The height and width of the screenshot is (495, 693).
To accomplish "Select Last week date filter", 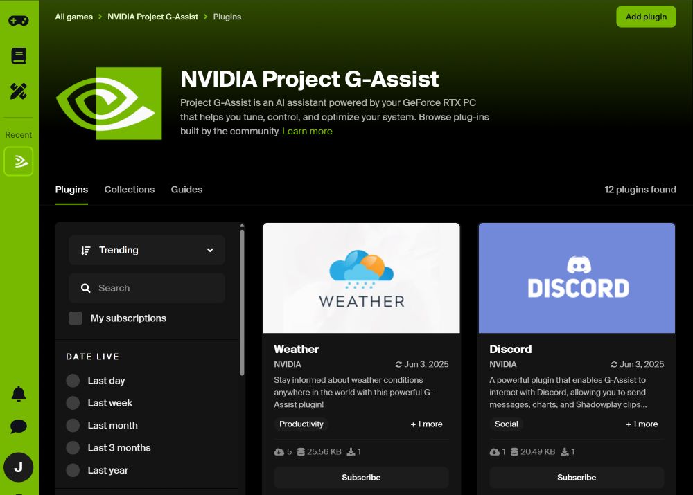I will (x=73, y=403).
